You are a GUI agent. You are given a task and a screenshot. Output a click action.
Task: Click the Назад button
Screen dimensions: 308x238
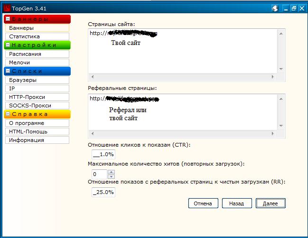click(237, 203)
